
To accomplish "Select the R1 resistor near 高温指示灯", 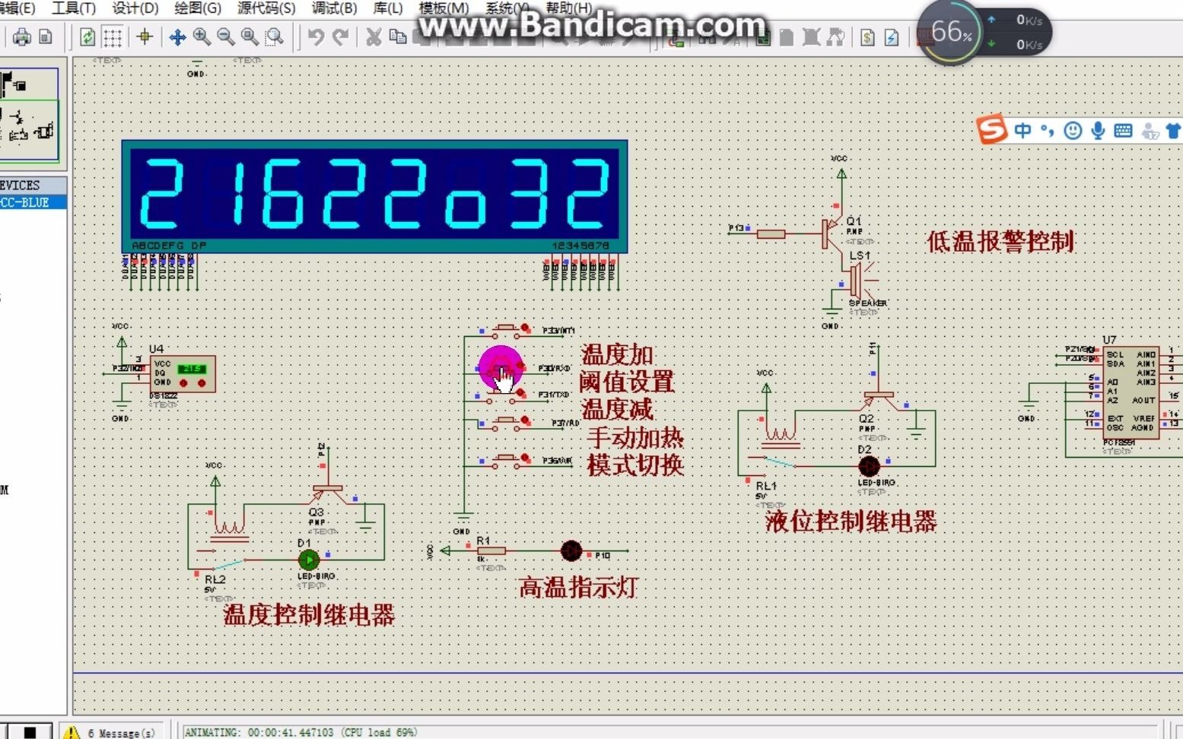I will (491, 550).
